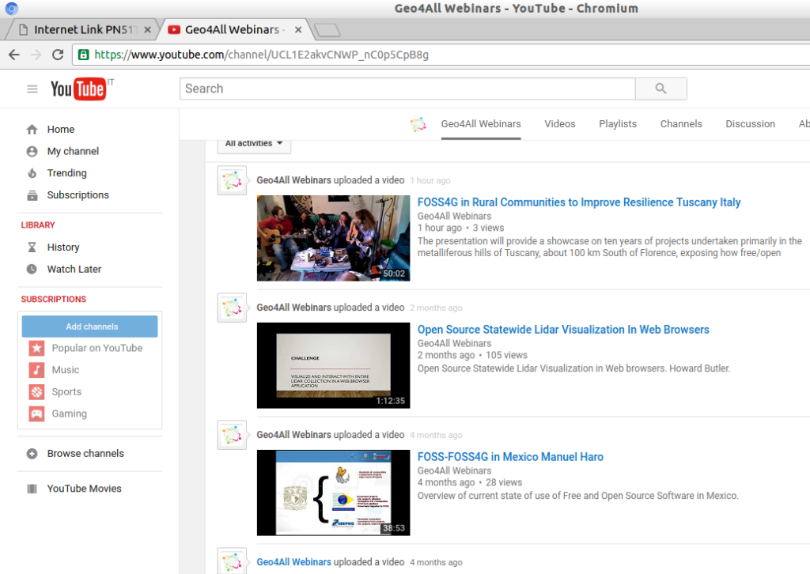This screenshot has width=810, height=574.
Task: Click Geo4All Webinars link in bottom upload row
Action: coord(294,562)
